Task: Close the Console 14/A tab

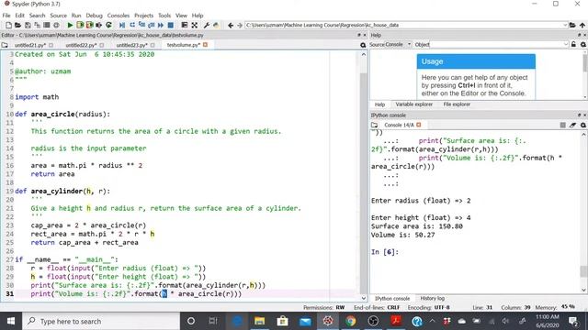Action: [x=419, y=125]
